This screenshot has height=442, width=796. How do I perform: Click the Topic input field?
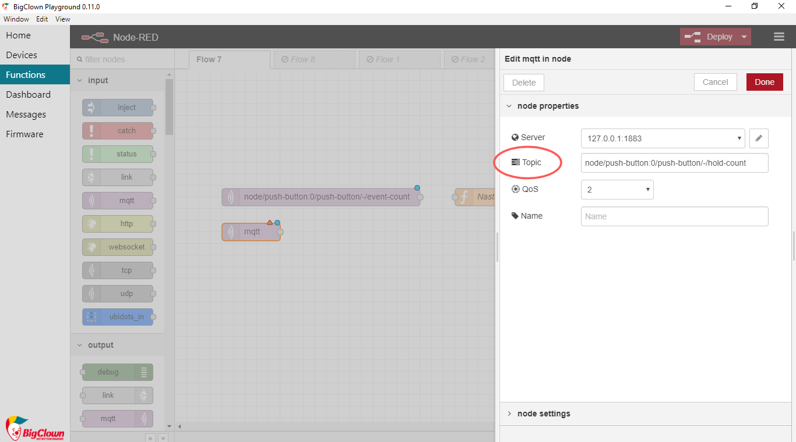pyautogui.click(x=675, y=163)
